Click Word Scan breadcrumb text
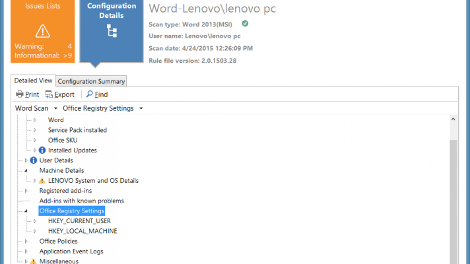Screen dimensions: 470x264 [x=32, y=108]
